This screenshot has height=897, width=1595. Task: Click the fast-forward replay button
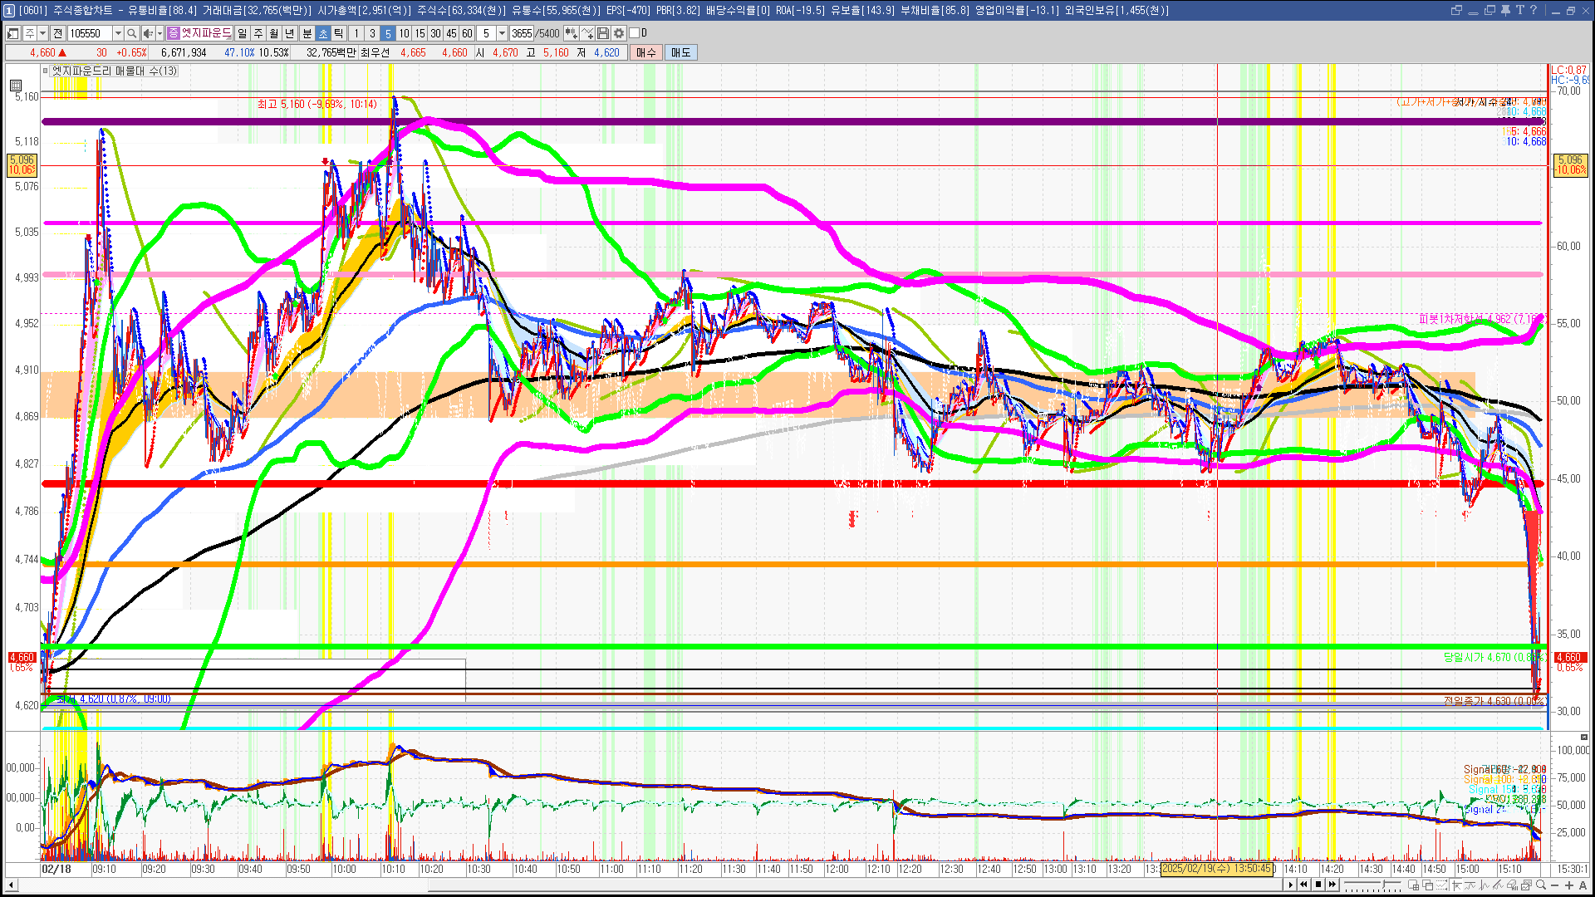click(x=1332, y=885)
